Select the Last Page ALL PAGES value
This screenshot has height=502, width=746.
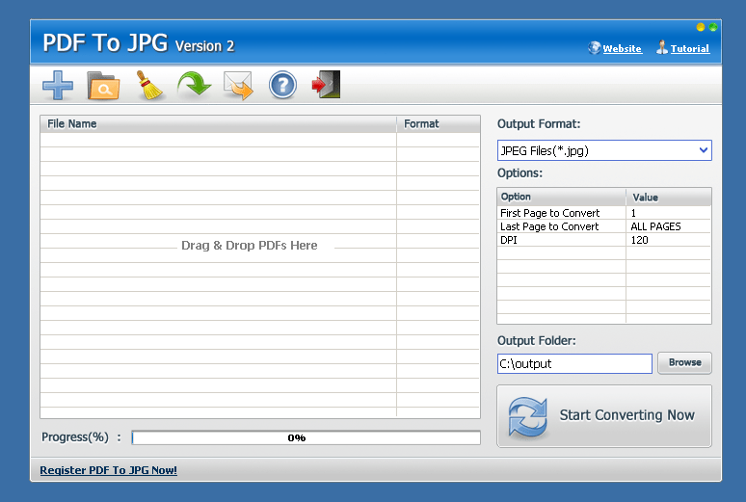tap(668, 226)
